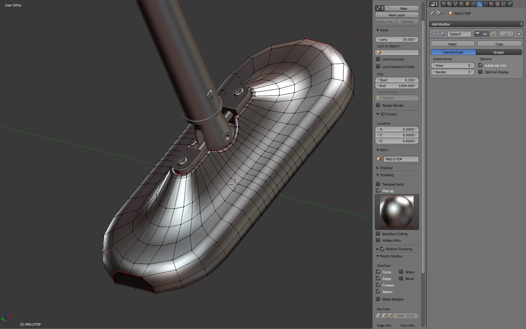The height and width of the screenshot is (329, 526).
Task: Disable the Subdivide UVs option
Action: [480, 65]
